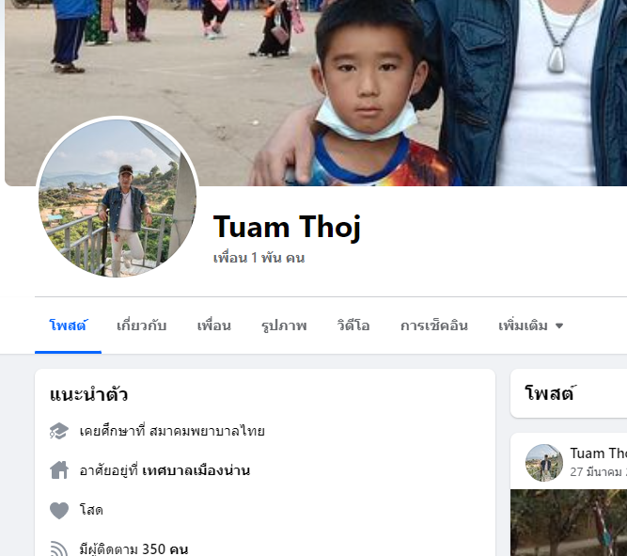Click the followers feed icon
This screenshot has height=556, width=627.
click(59, 548)
